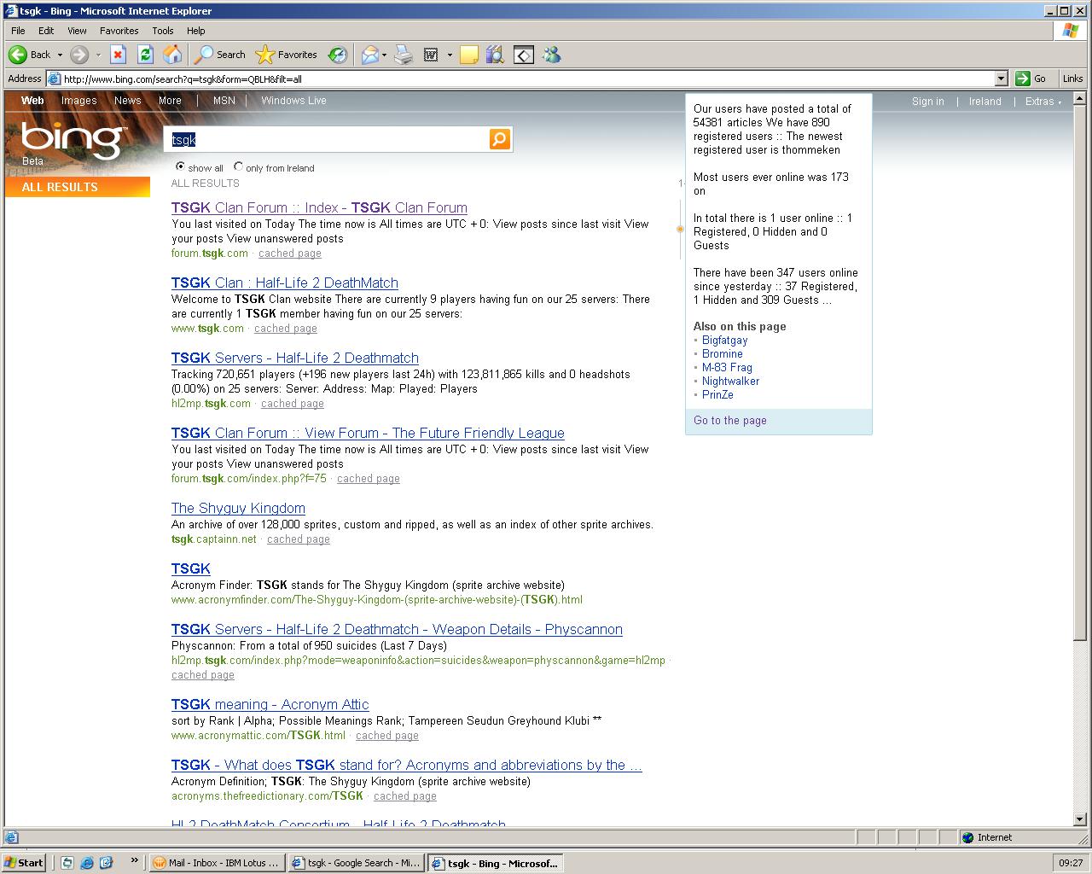Focus the Bing search input field
This screenshot has width=1092, height=874.
pyautogui.click(x=333, y=139)
